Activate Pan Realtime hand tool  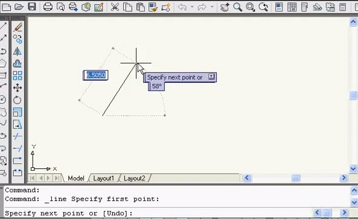[x=225, y=7]
